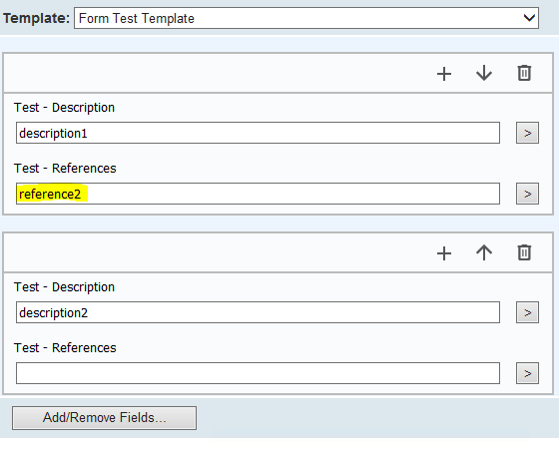559x449 pixels.
Task: Move second block up with arrow icon
Action: [484, 252]
